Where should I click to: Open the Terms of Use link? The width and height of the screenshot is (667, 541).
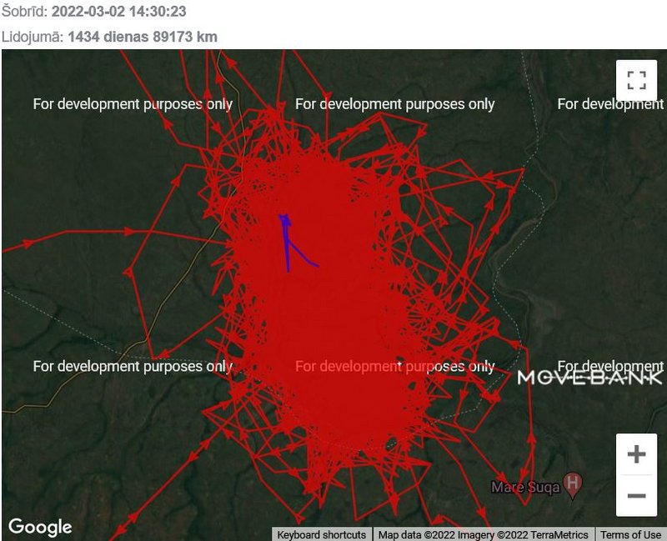point(631,534)
